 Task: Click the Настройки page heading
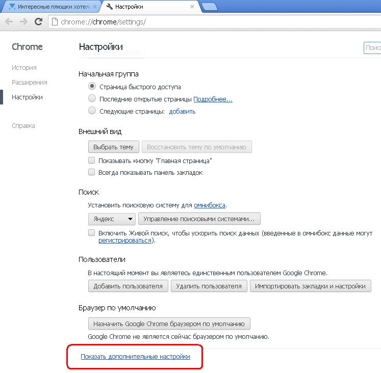101,46
